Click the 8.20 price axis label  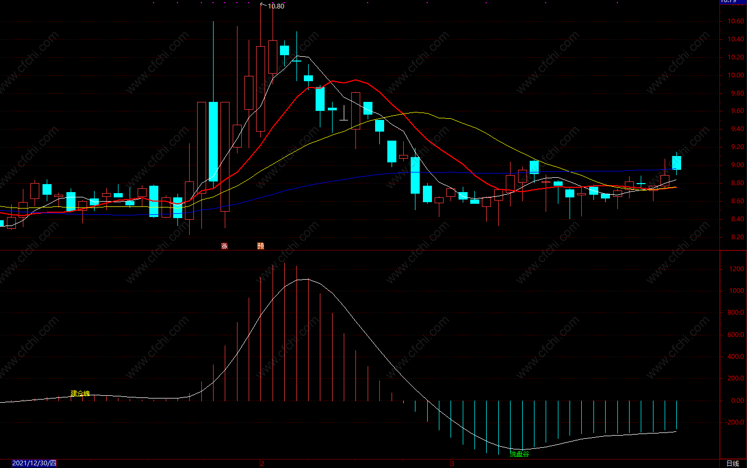(737, 237)
